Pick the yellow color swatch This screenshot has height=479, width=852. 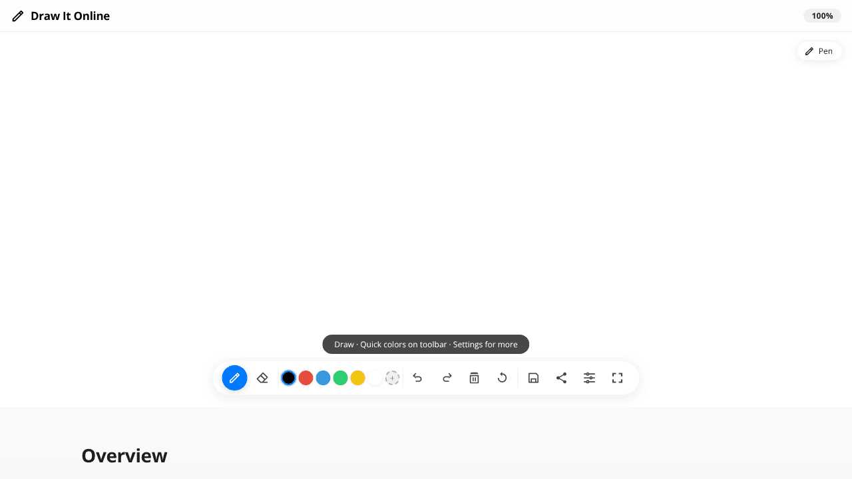[x=357, y=378]
